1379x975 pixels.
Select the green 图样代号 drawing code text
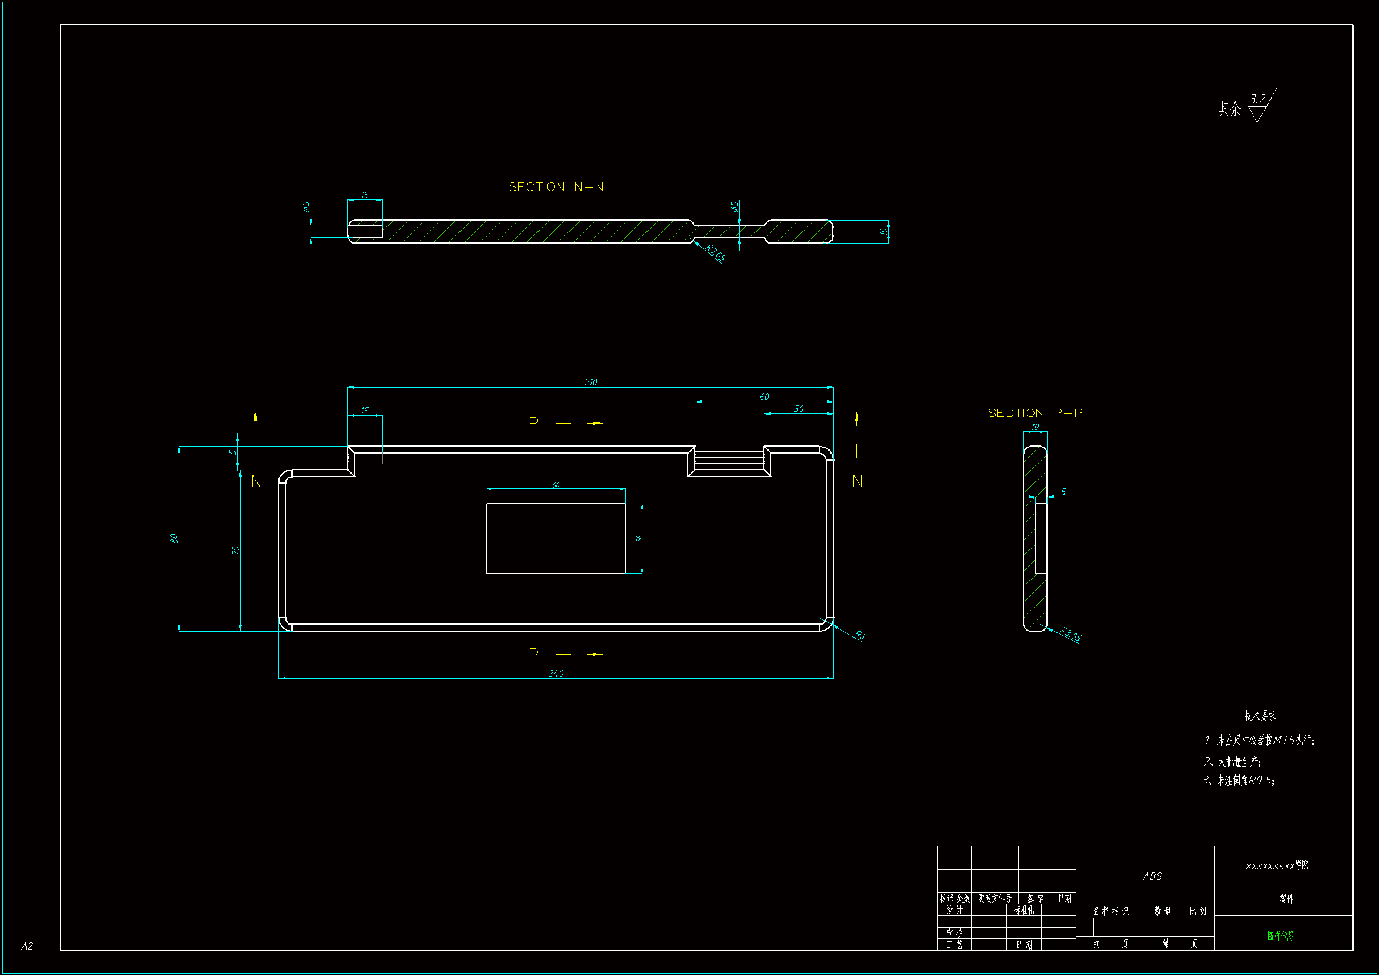[1280, 935]
